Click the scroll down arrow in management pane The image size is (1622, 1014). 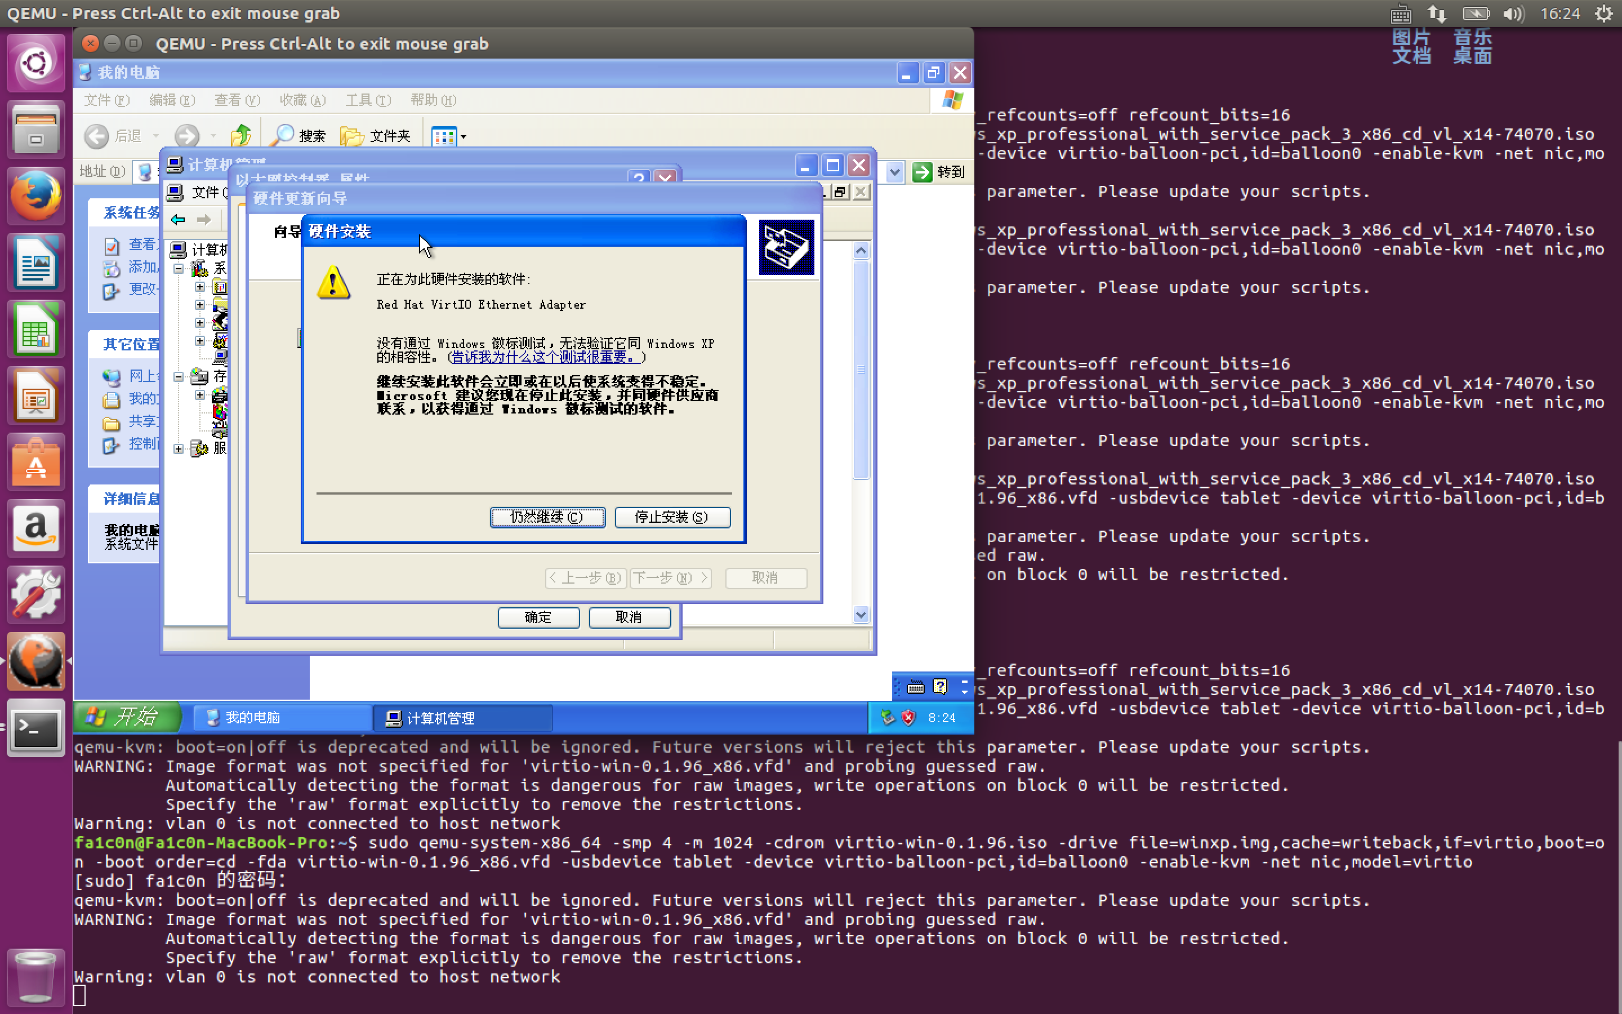tap(861, 614)
